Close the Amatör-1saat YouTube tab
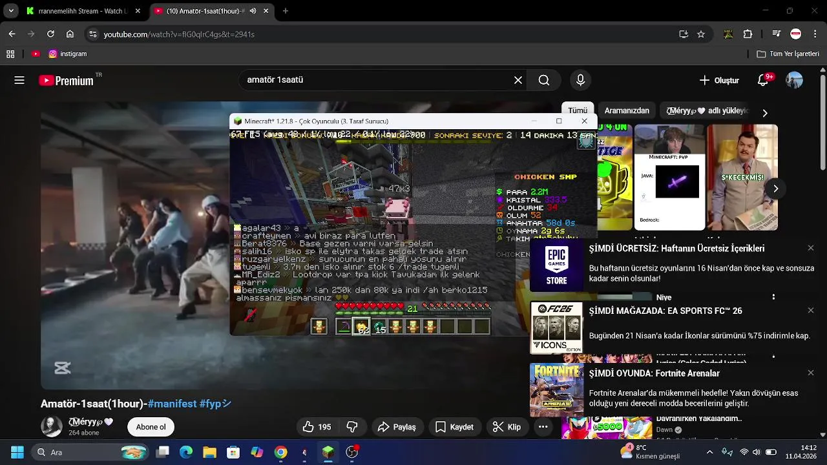Image resolution: width=827 pixels, height=465 pixels. pos(266,11)
